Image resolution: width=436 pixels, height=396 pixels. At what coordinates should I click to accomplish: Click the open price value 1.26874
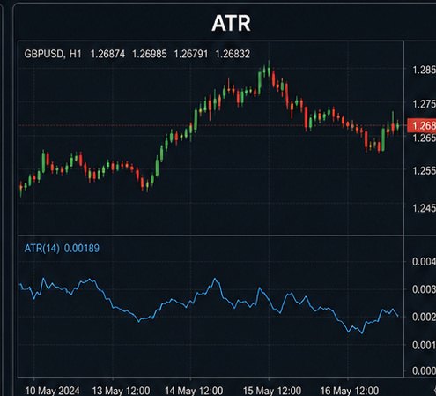[x=107, y=54]
